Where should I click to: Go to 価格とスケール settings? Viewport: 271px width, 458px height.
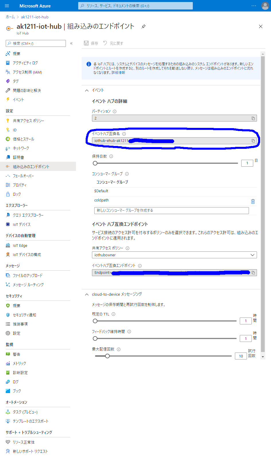coord(23,139)
